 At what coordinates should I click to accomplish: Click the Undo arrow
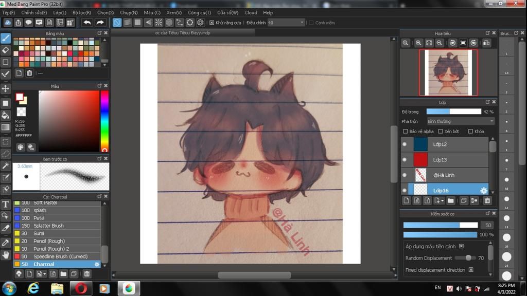[x=87, y=23]
